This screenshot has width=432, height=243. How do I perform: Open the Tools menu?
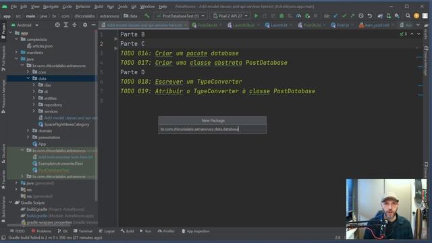point(123,6)
